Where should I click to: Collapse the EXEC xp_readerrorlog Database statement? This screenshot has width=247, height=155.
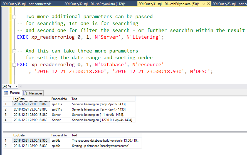coord(14,65)
